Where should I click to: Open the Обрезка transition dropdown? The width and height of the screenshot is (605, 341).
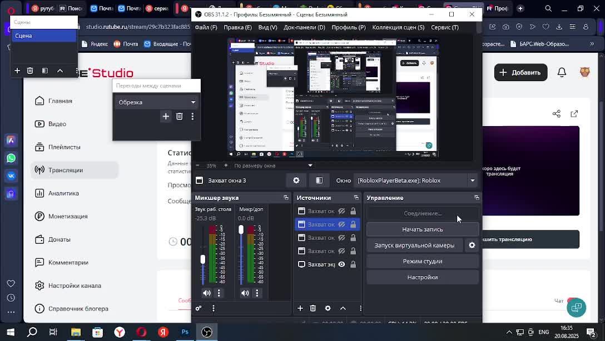(x=156, y=102)
